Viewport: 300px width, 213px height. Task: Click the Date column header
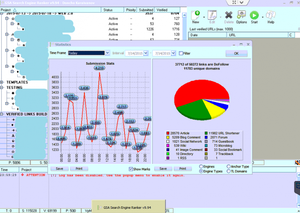click(x=207, y=35)
